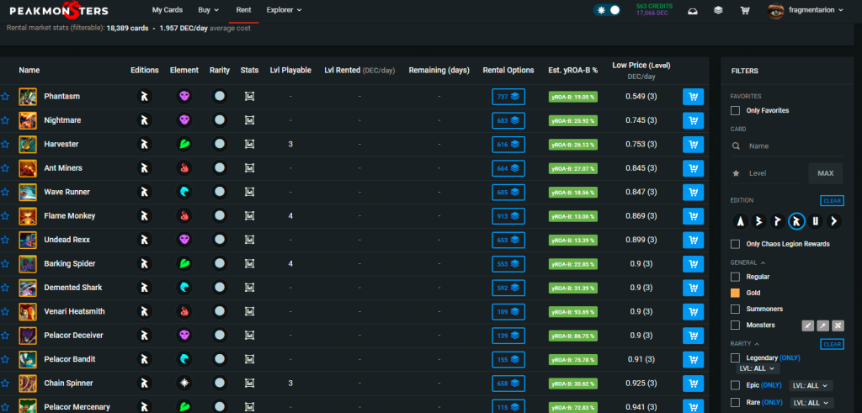Favorite the Harvester card star
Screen dimensions: 862x413
pos(5,145)
